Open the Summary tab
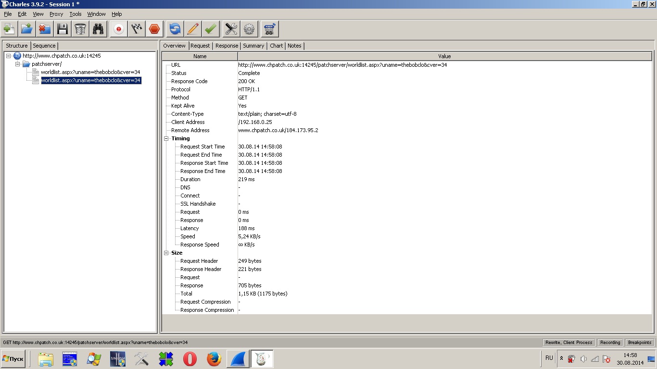 coord(253,46)
